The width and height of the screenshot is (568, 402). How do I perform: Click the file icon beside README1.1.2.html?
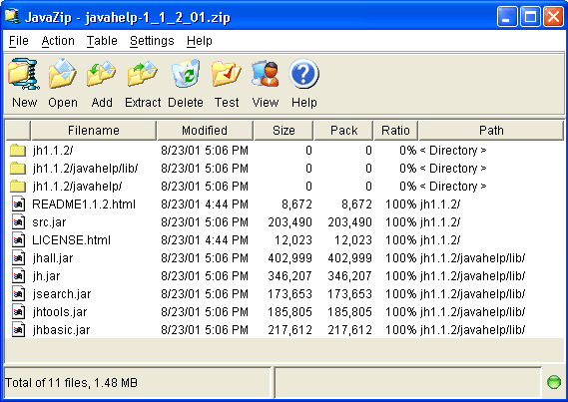pyautogui.click(x=18, y=204)
